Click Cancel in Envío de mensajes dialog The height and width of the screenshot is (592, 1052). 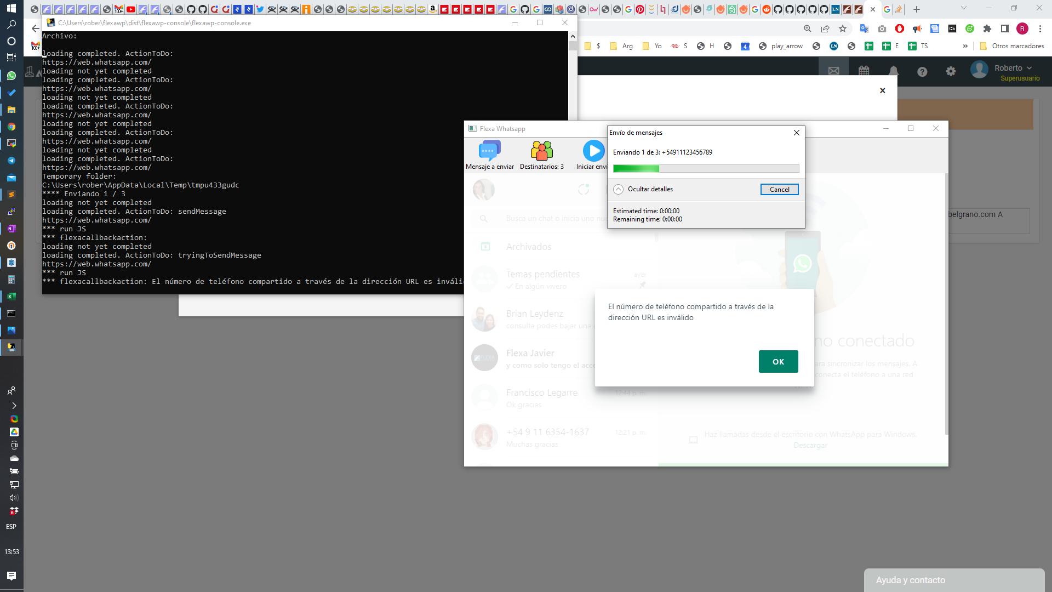point(779,189)
